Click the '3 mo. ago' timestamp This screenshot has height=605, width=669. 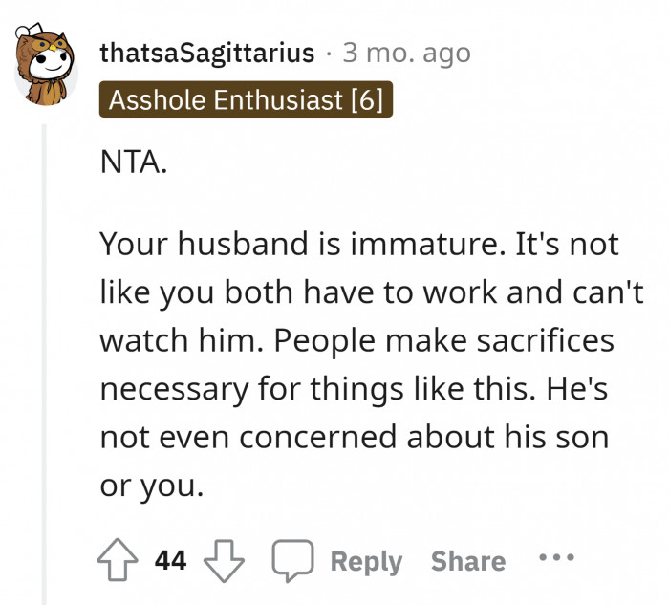[x=406, y=53]
